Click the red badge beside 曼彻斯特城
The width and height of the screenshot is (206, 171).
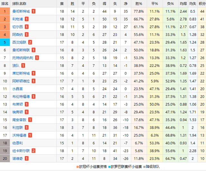34,11
